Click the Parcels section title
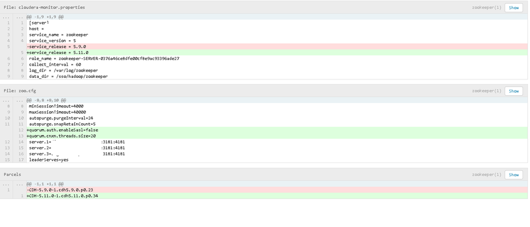This screenshot has width=530, height=227. click(x=13, y=175)
